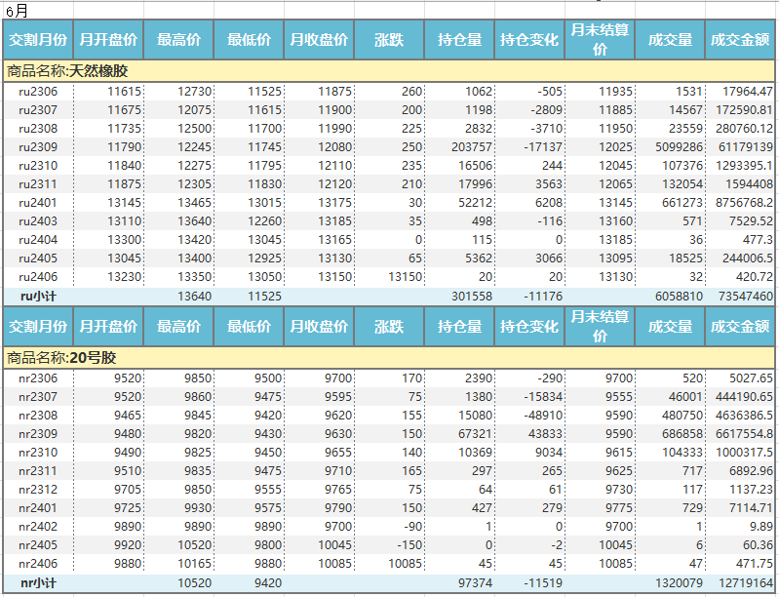The height and width of the screenshot is (597, 779).
Task: Click 月末结算价 header in the 天然橡胶 table
Action: click(600, 40)
